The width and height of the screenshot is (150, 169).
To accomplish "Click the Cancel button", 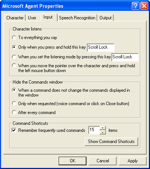I will 103,161.
